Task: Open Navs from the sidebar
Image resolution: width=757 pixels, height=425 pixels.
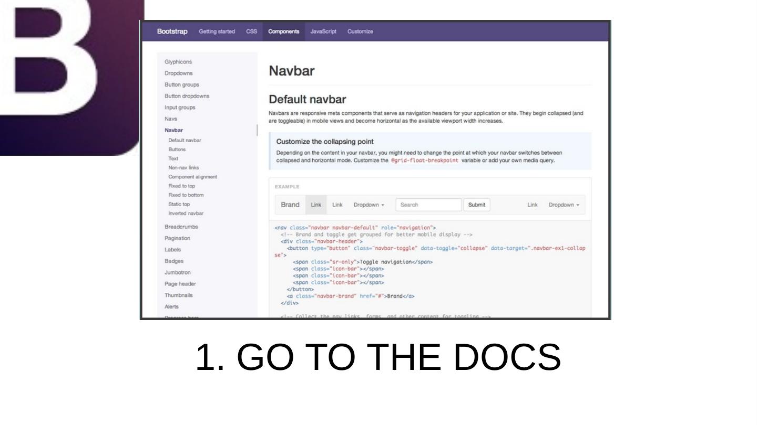Action: click(171, 119)
